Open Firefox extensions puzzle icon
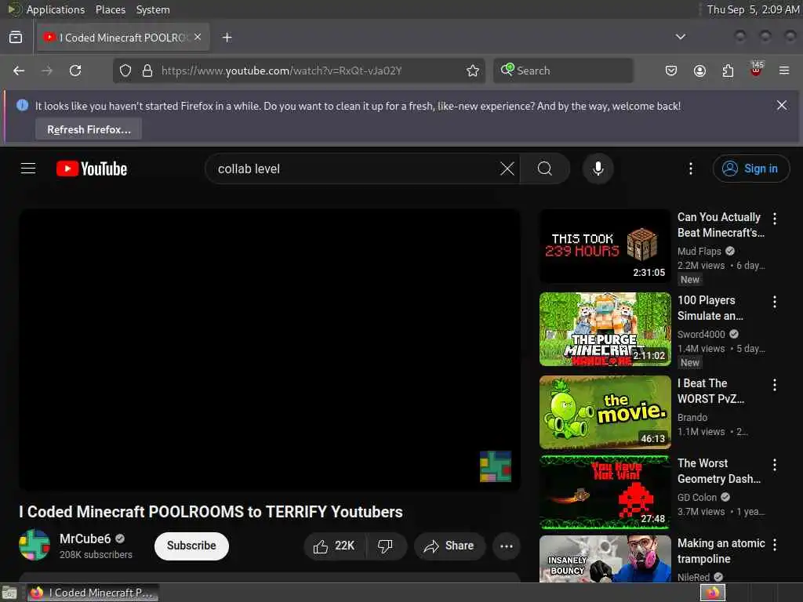This screenshot has width=803, height=602. pos(728,71)
